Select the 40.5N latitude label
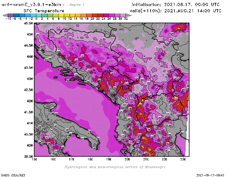 [x=28, y=134]
